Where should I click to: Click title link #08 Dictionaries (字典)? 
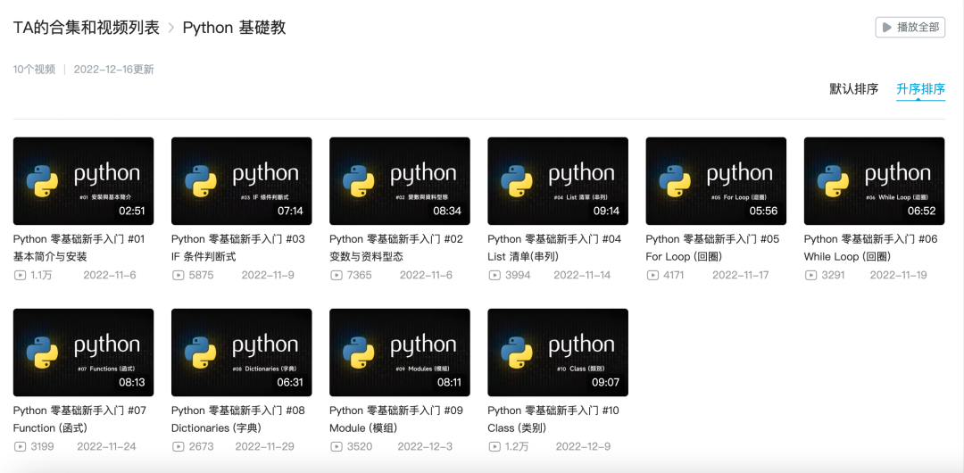tap(238, 419)
